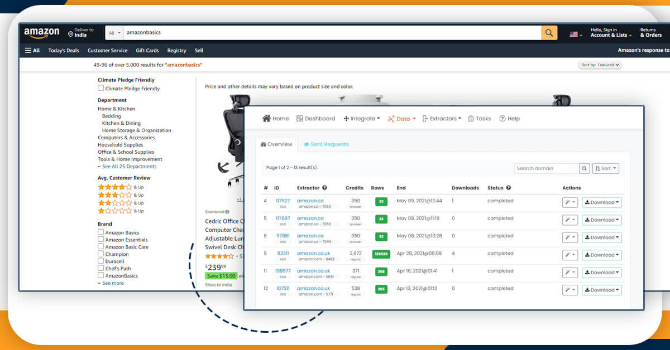Open the Download dropdown for ID 117927
670x350 pixels.
click(602, 202)
